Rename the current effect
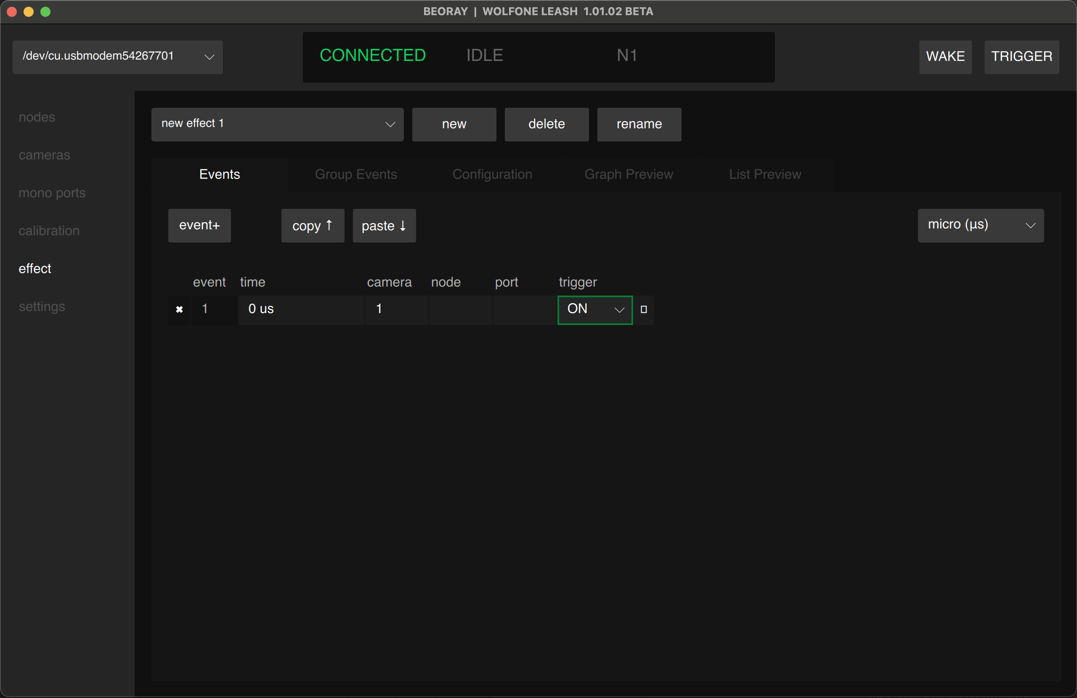Viewport: 1077px width, 698px height. (x=639, y=125)
